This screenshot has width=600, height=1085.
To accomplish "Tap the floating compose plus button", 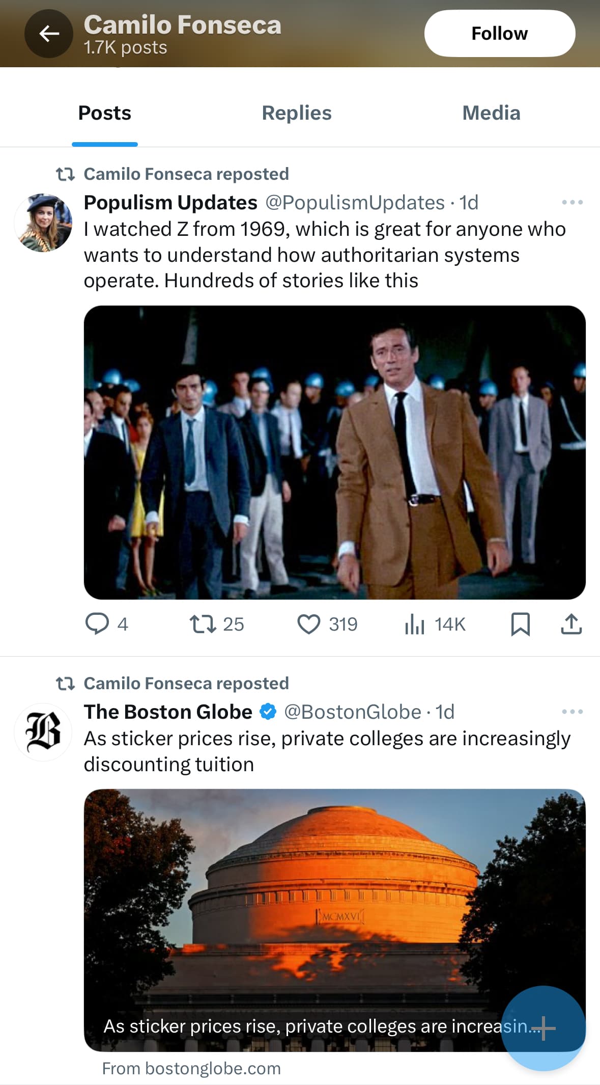I will coord(543,1028).
